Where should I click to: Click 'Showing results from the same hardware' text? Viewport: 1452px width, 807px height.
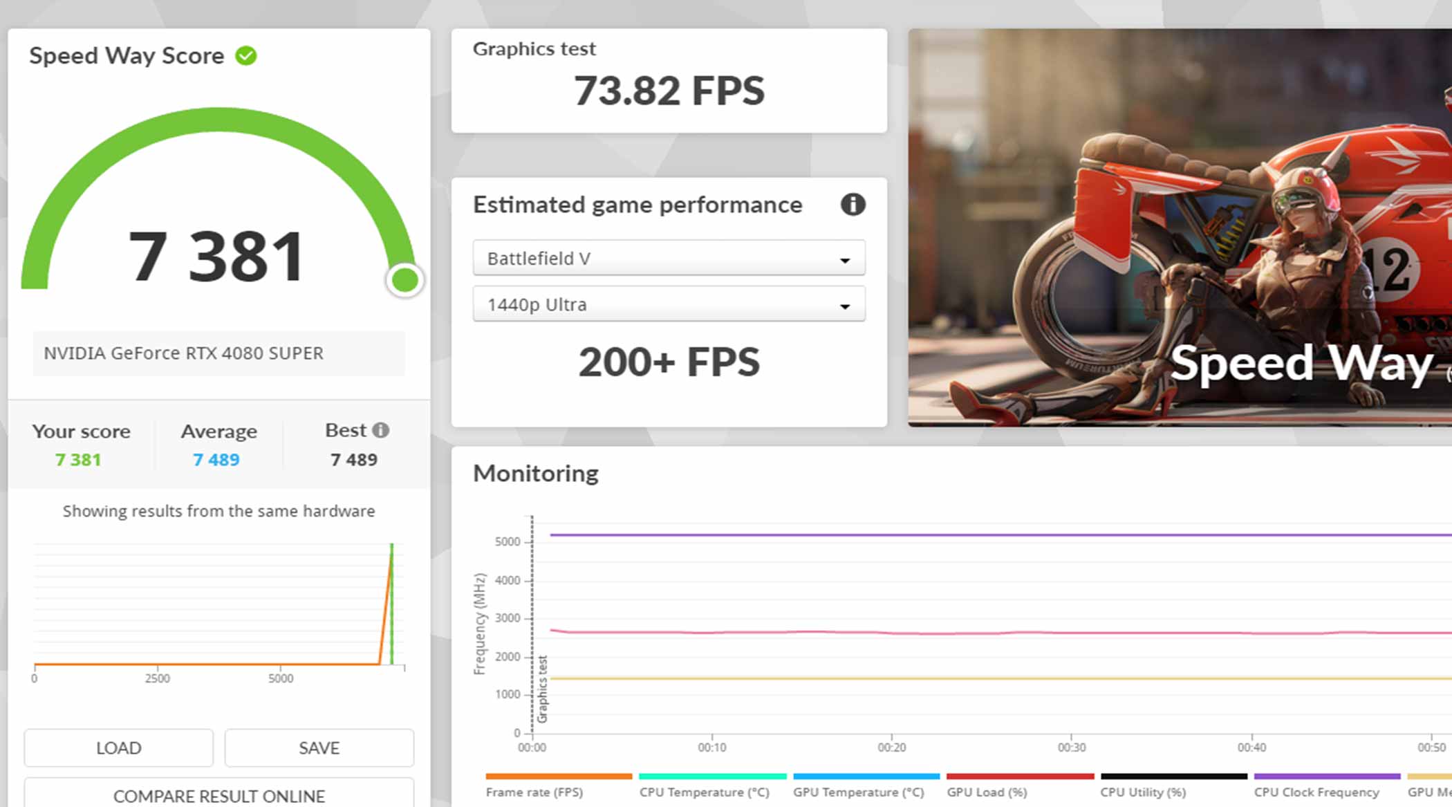point(219,511)
